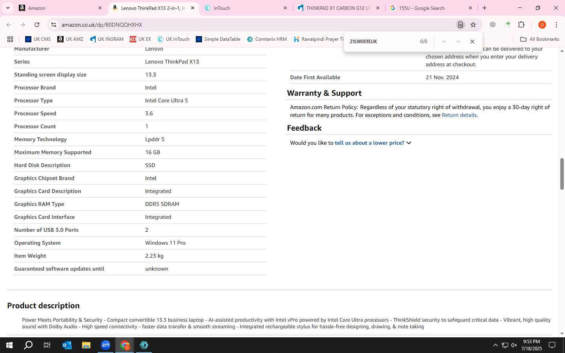Open UK InTouch bookmark
Viewport: 565px width, 353px height.
coord(173,39)
